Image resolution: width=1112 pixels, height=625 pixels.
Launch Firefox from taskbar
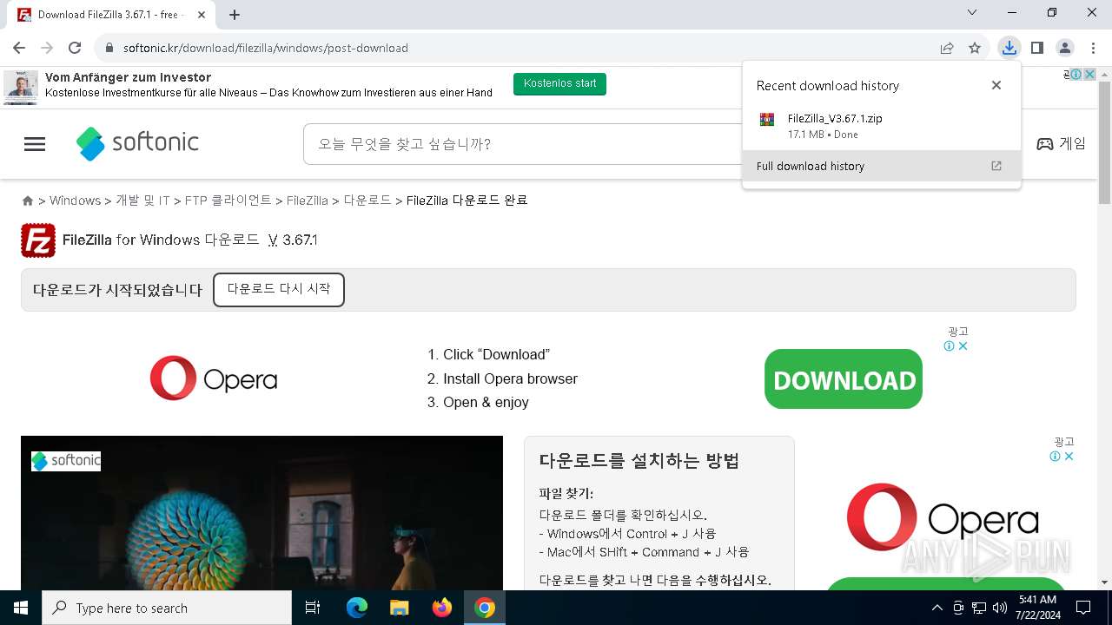click(x=442, y=608)
